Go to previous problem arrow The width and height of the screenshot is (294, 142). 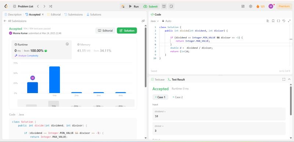[x=38, y=6]
